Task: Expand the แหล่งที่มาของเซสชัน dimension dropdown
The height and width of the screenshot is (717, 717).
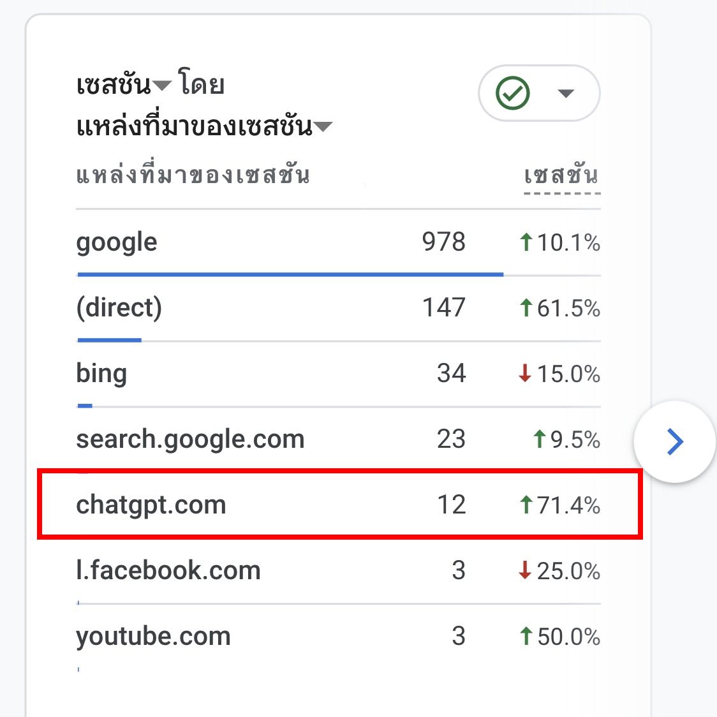Action: coord(323,126)
